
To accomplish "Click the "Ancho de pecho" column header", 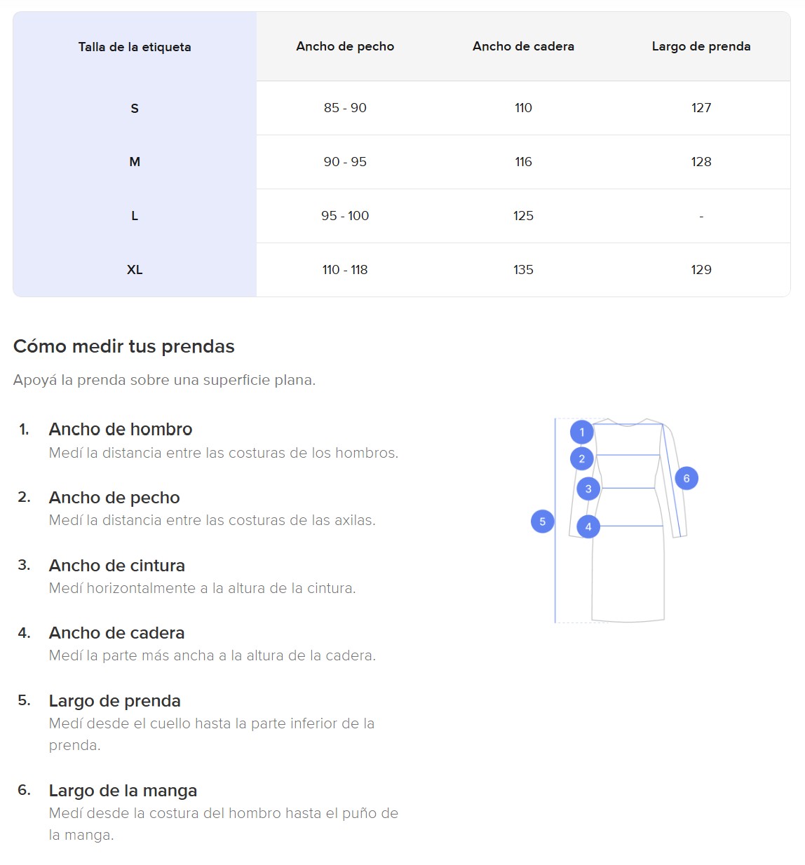I will tap(345, 46).
